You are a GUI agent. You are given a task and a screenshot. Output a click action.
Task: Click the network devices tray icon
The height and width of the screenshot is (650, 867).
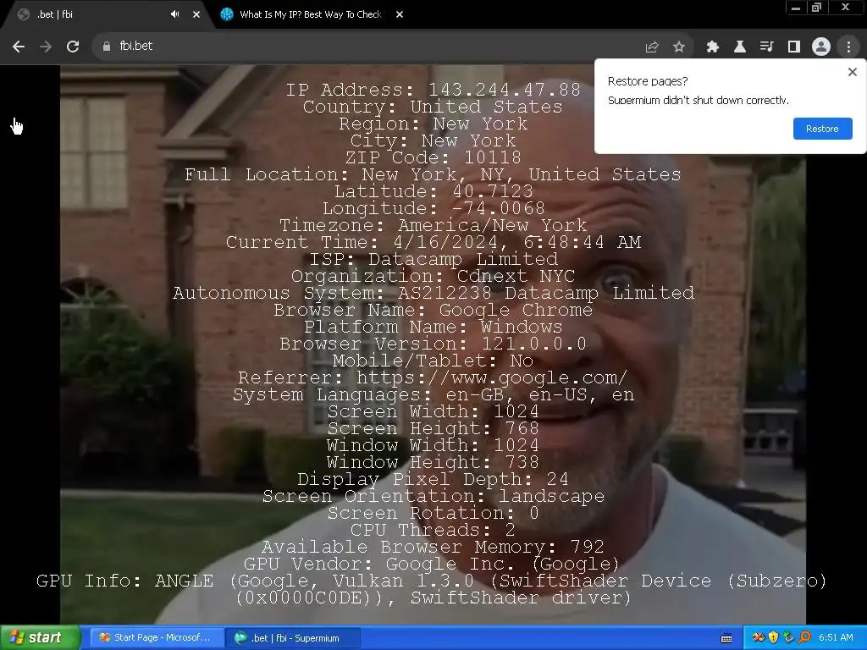(x=789, y=638)
